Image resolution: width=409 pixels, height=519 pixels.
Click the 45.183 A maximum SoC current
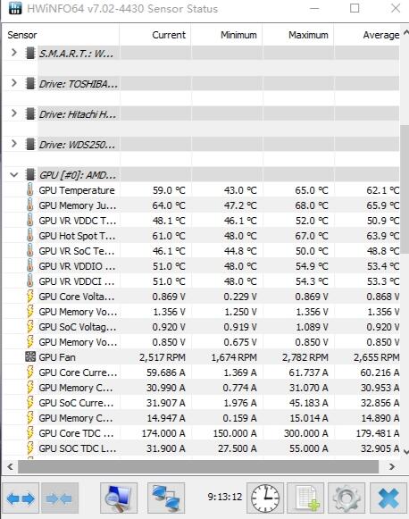click(308, 403)
